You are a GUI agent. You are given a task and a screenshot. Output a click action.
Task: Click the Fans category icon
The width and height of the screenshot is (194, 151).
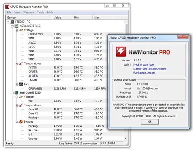pos(21,84)
